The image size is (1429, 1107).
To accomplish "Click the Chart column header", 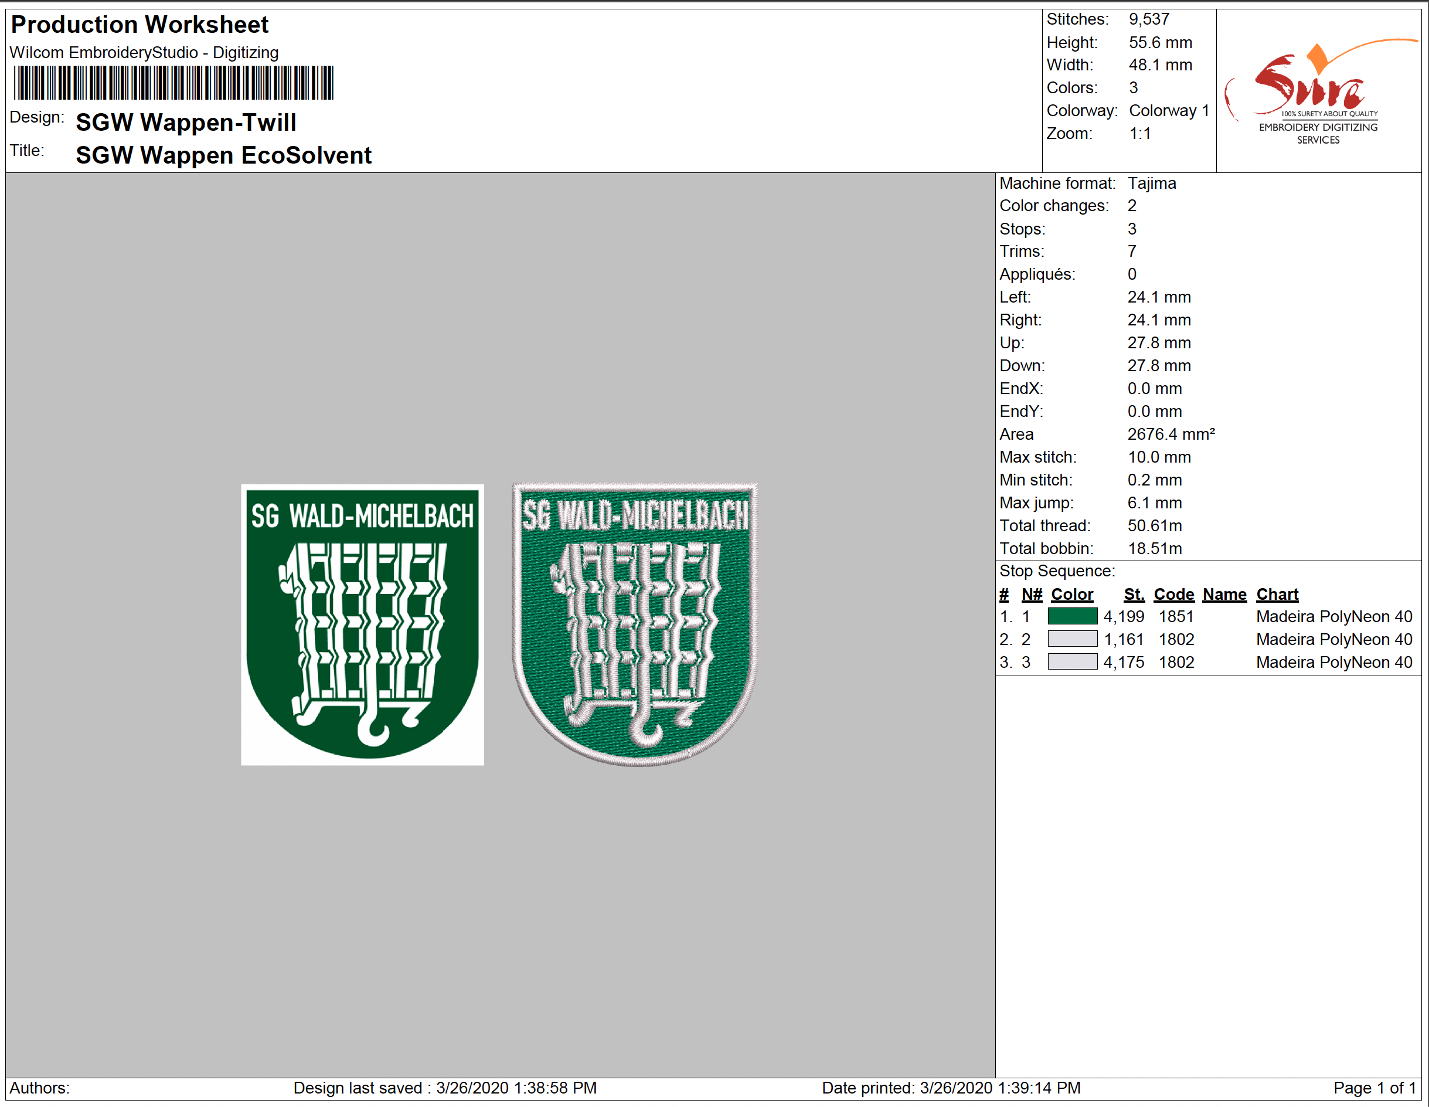I will pos(1277,595).
